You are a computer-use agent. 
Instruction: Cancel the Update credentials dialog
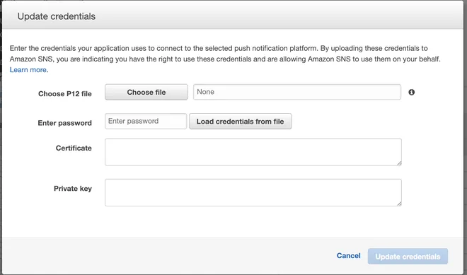point(348,256)
